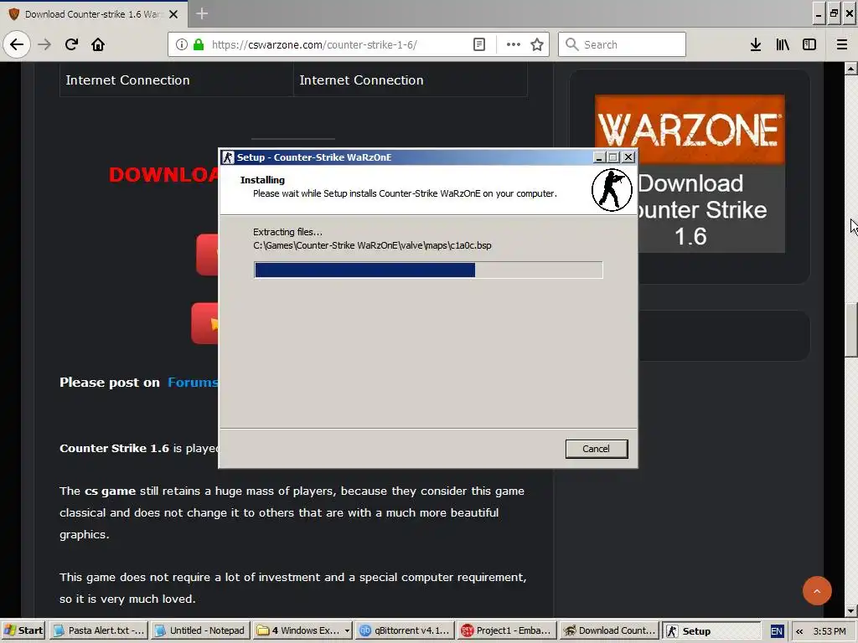Show site information for cswarzone.com
This screenshot has width=858, height=643.
pos(182,44)
